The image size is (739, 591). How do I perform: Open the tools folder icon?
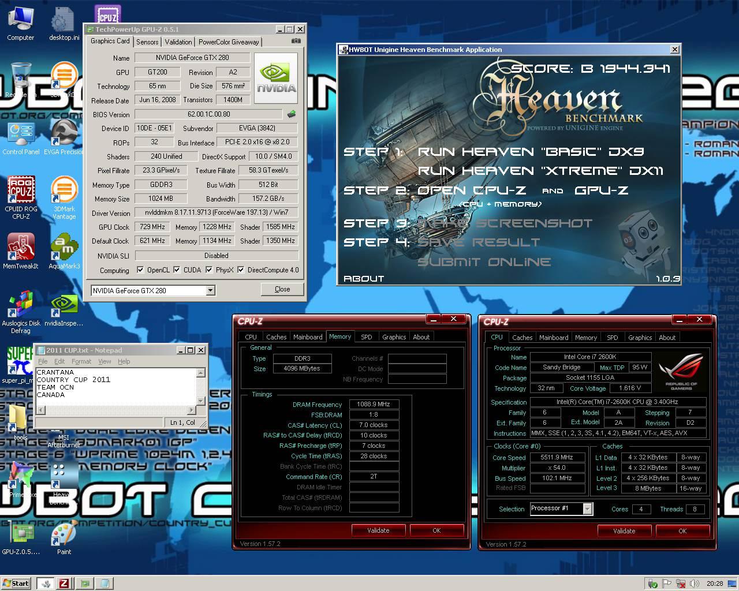coord(21,422)
